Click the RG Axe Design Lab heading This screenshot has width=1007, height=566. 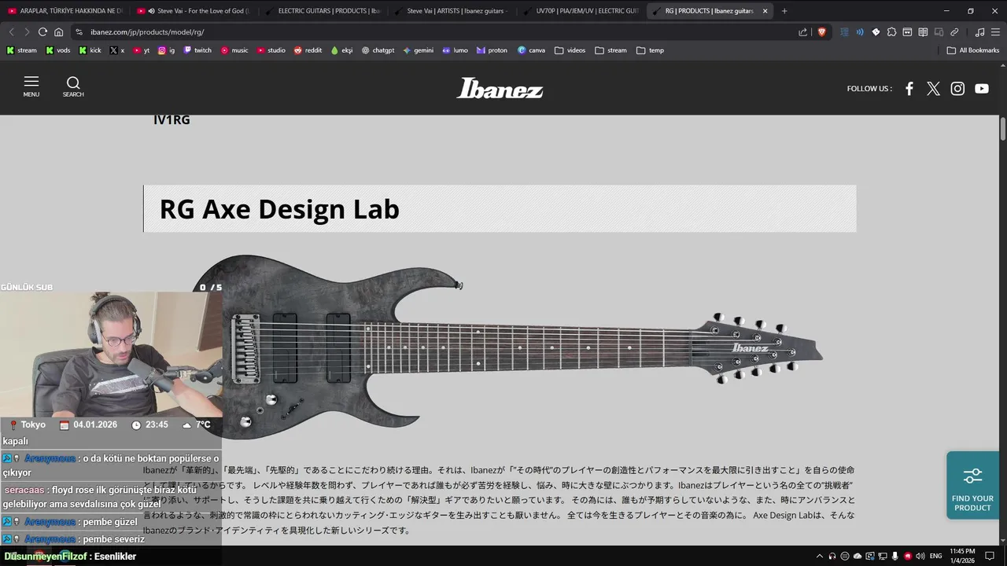pos(279,209)
